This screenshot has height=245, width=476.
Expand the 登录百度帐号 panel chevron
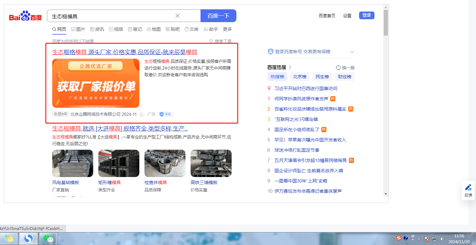tap(352, 52)
